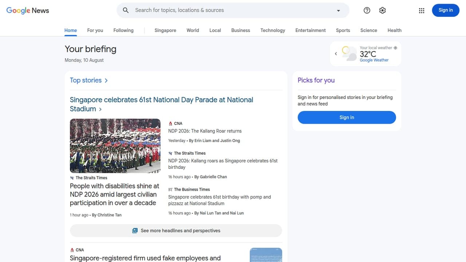Open NDP 2026: The Kallang Roar returns article
The height and width of the screenshot is (262, 466).
(205, 131)
